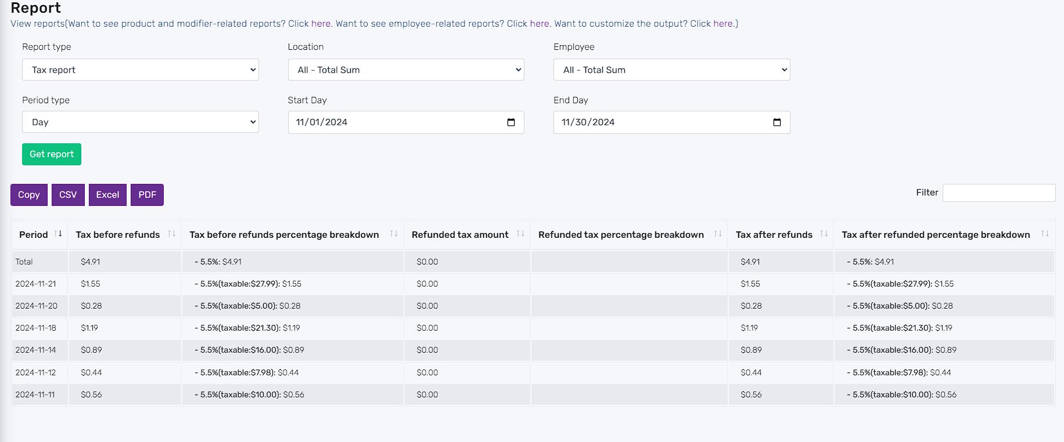Open the Employee dropdown

pos(672,70)
